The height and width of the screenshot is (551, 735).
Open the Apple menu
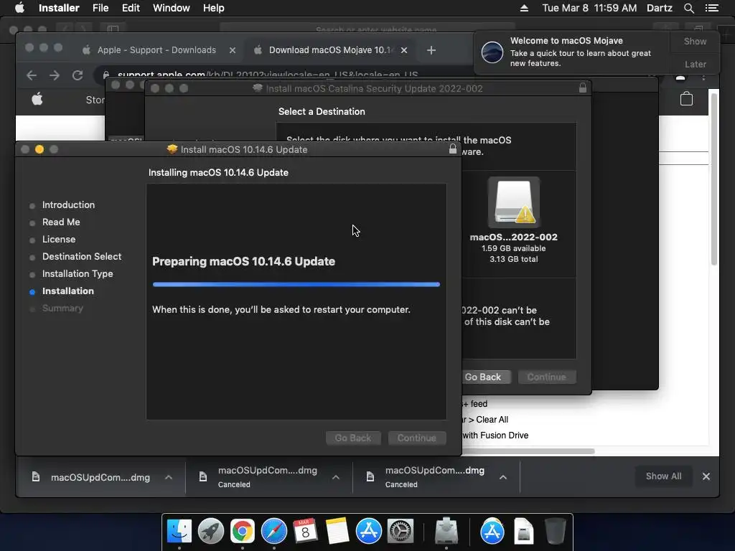[x=19, y=8]
